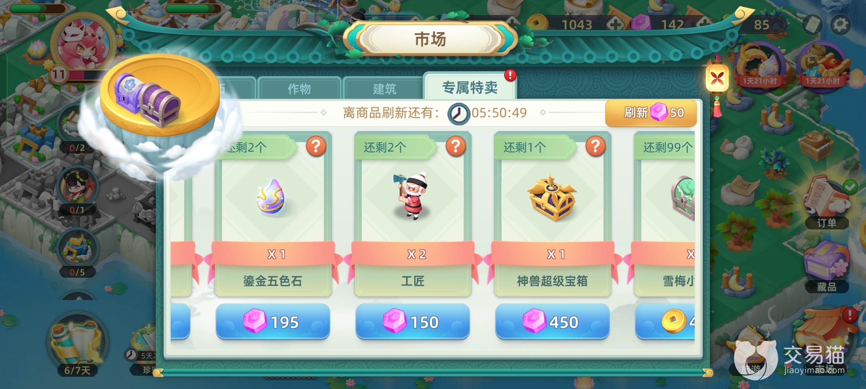Add more coins with the plus beside 1043
The height and width of the screenshot is (389, 866).
[616, 24]
